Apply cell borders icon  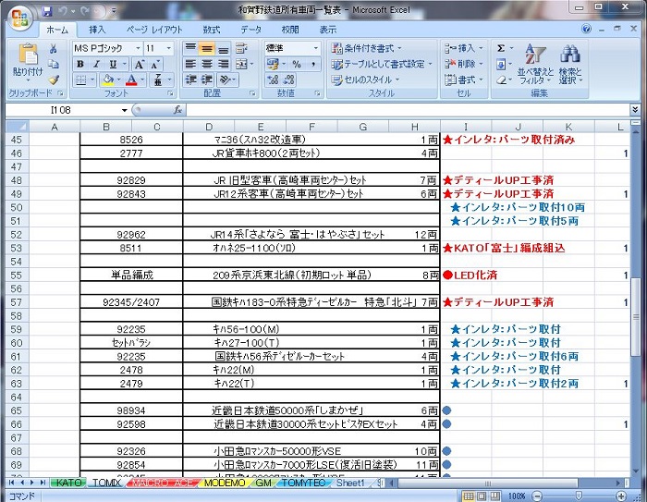coord(81,80)
